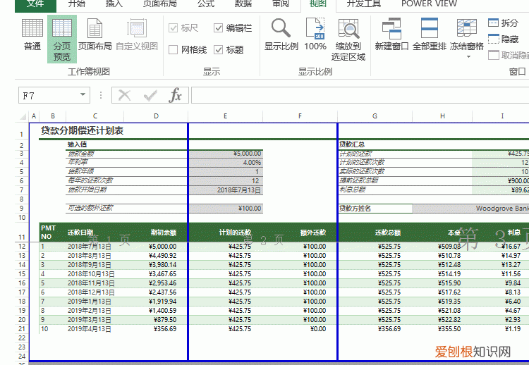Image resolution: width=529 pixels, height=365 pixels.
Task: Select date cell 2018年12月13日
Action: pyautogui.click(x=91, y=292)
